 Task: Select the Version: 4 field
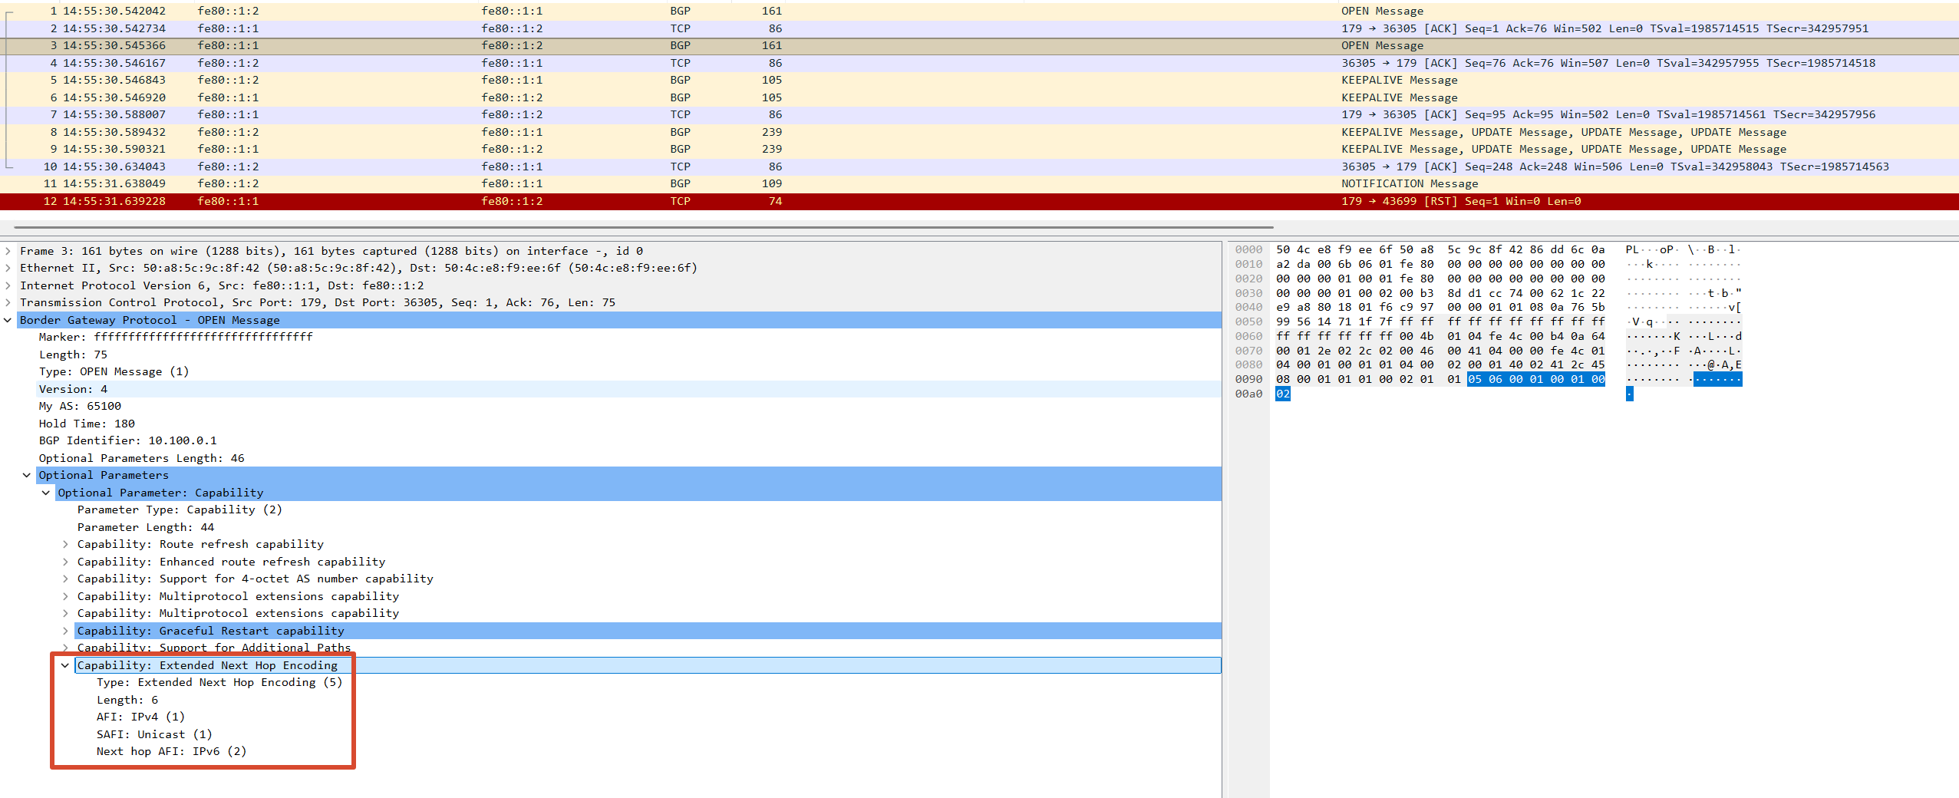pyautogui.click(x=73, y=389)
